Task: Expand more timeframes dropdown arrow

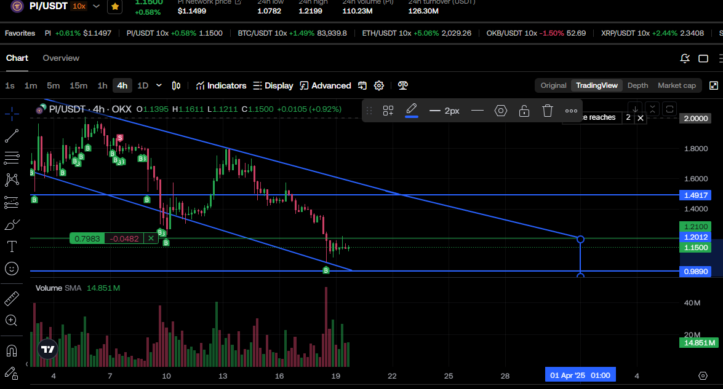Action: click(x=159, y=85)
